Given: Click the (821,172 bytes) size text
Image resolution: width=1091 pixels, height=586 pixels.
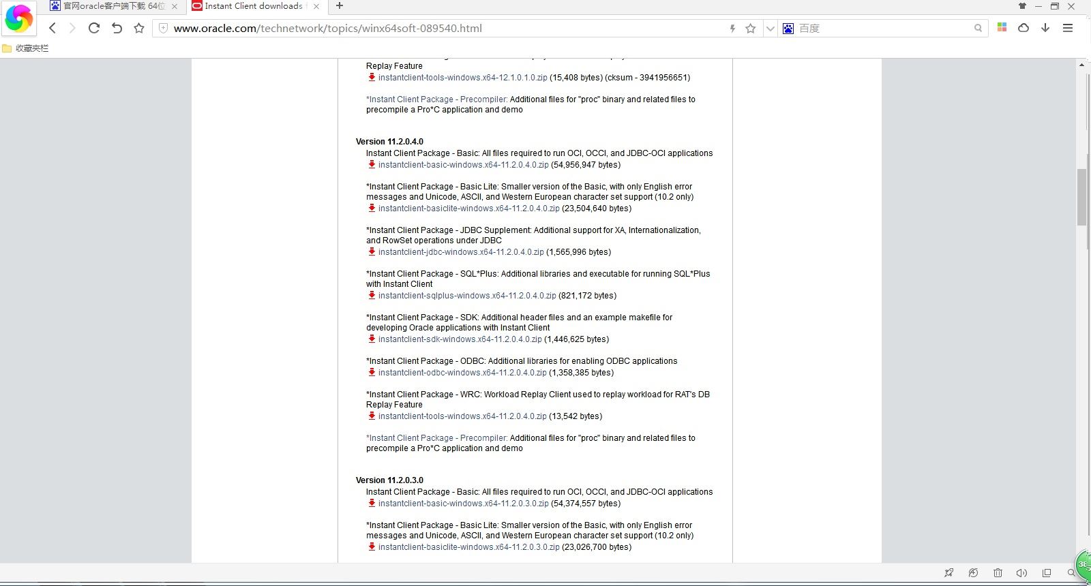Looking at the screenshot, I should click(x=588, y=296).
